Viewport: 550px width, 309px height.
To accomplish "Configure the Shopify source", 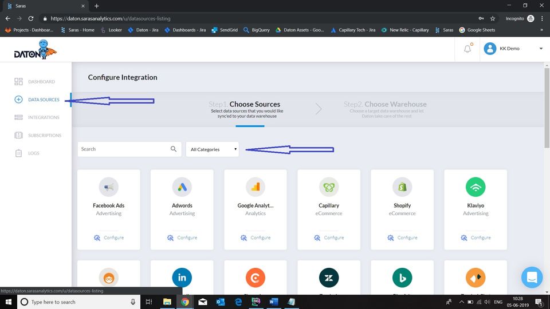I will (x=402, y=237).
